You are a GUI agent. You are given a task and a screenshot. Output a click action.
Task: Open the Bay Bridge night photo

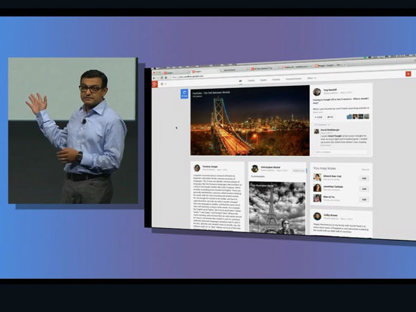(x=250, y=121)
